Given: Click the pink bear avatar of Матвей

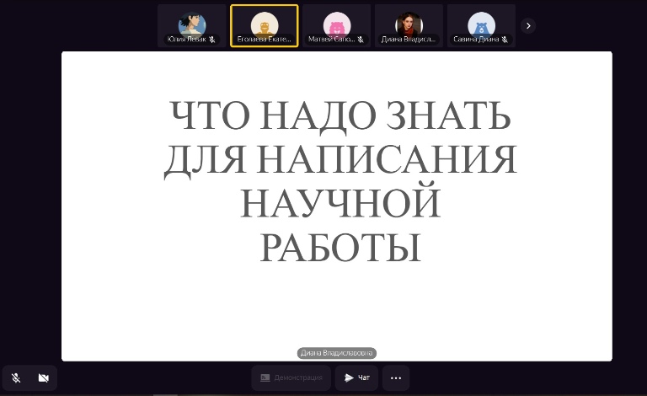Looking at the screenshot, I should coord(336,23).
